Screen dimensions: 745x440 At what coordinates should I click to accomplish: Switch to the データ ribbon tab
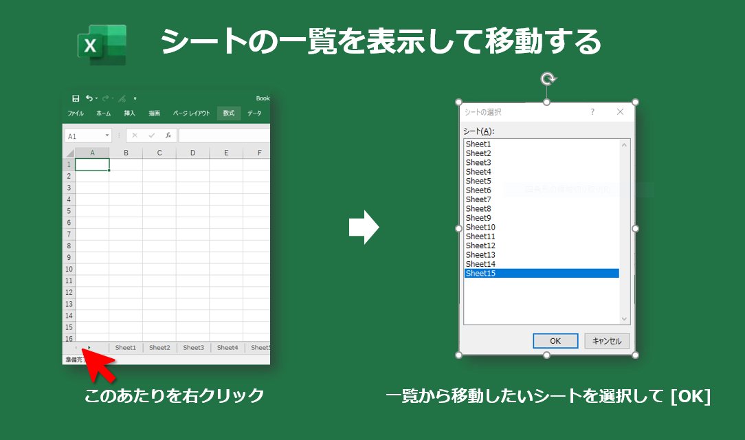coord(255,113)
